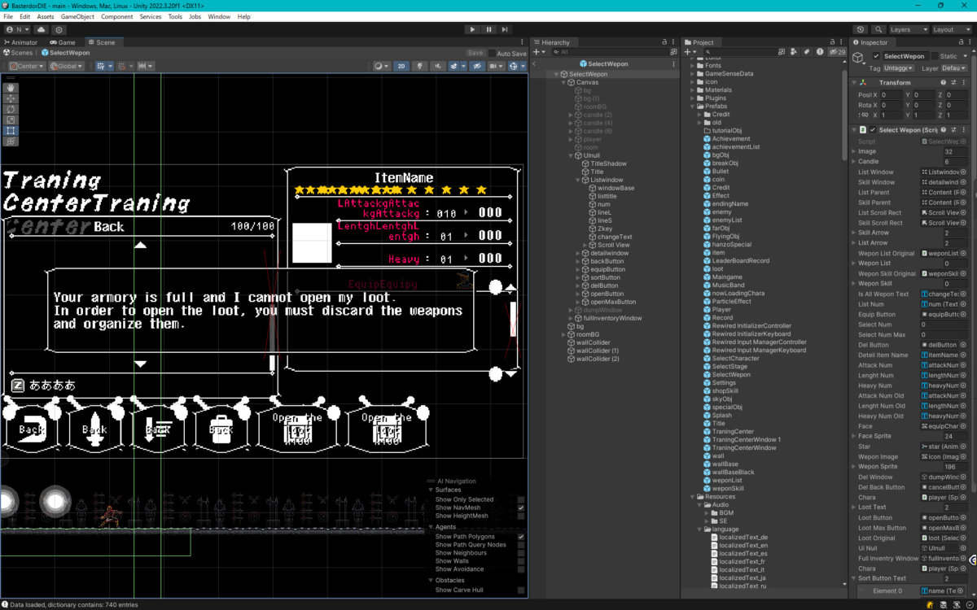Click the Save prefab button
The image size is (977, 610).
click(x=475, y=53)
